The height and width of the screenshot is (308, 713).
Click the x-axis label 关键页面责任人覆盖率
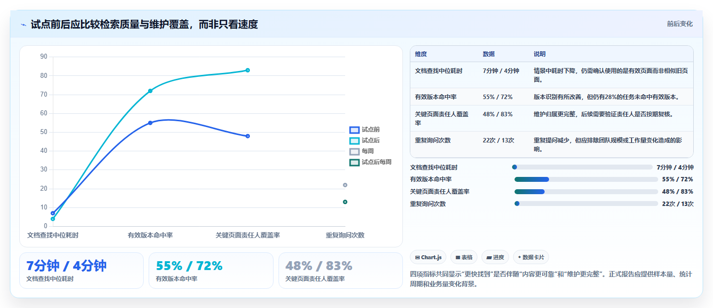[x=248, y=236]
